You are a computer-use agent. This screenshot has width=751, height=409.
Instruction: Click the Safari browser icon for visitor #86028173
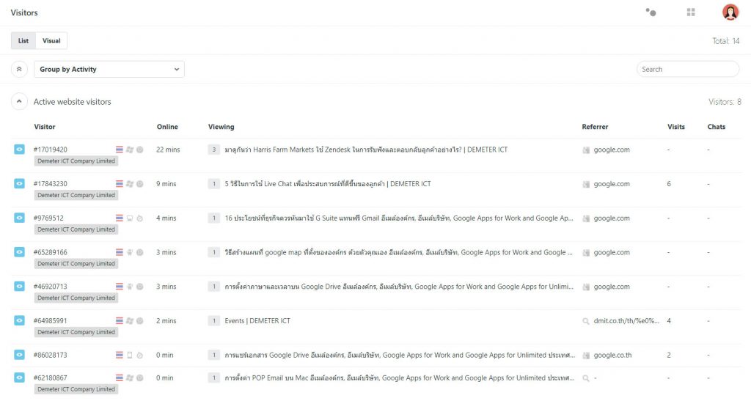coord(140,355)
